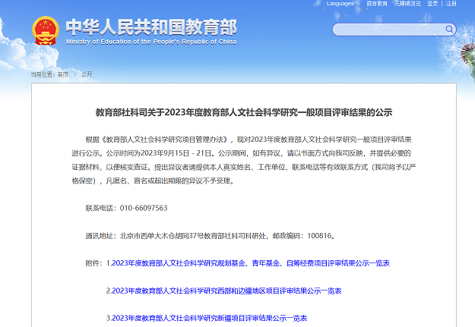Click the 中华人民共和国教育部 site title

pyautogui.click(x=150, y=27)
